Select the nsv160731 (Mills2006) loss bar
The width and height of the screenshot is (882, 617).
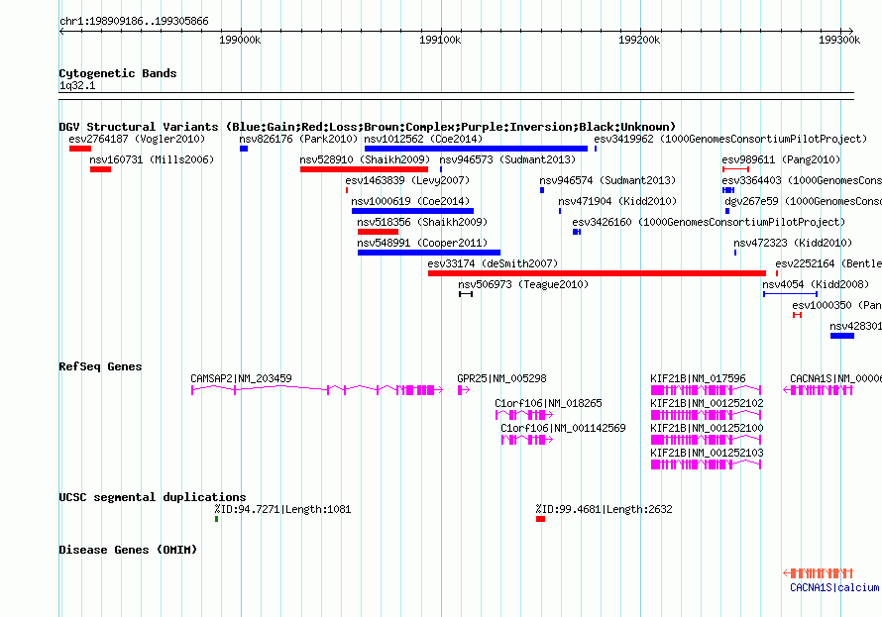(101, 169)
